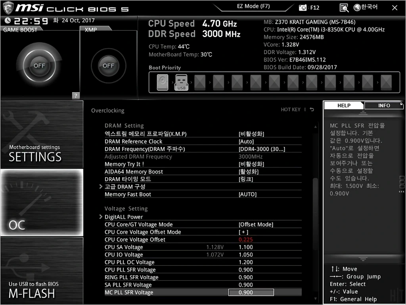Click the BIOS Ver E7B46IMS.112 text
The width and height of the screenshot is (406, 305).
click(295, 60)
